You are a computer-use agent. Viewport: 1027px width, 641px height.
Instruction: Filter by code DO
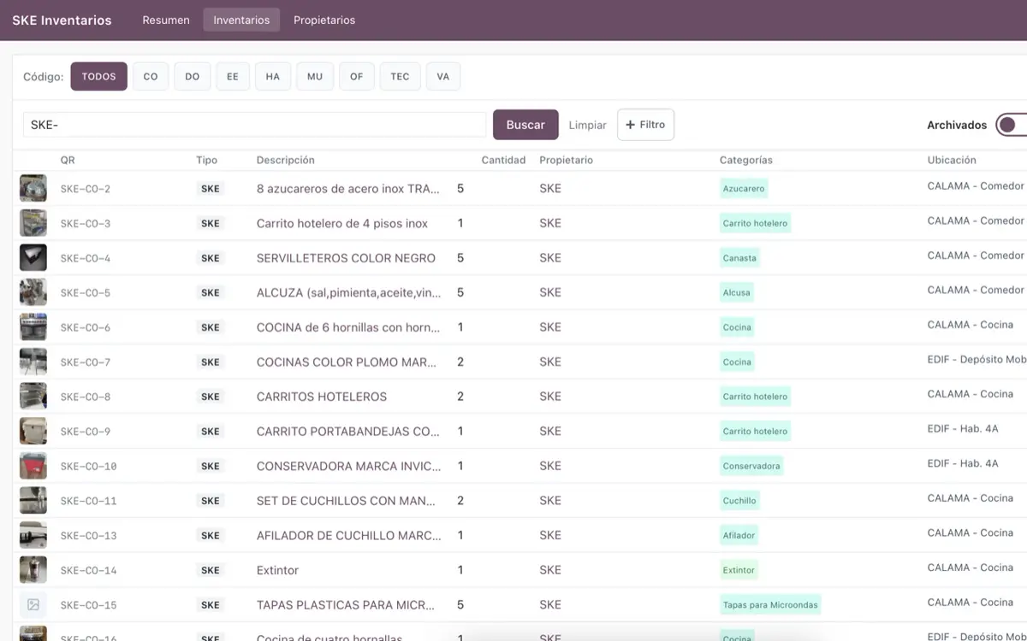coord(193,76)
